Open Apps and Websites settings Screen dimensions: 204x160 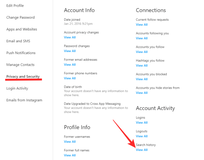pos(22,29)
